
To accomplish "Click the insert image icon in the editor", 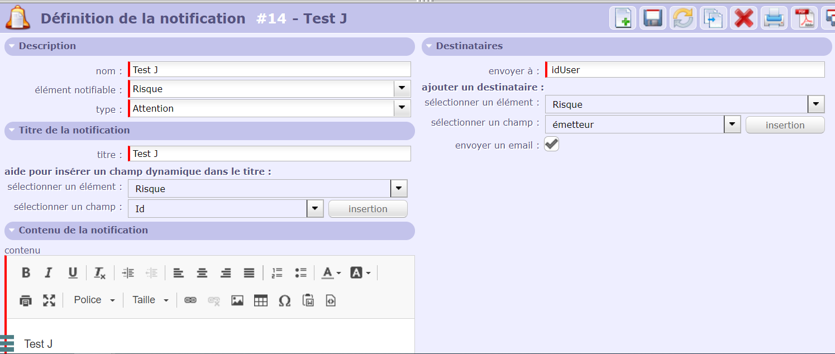I will 237,300.
